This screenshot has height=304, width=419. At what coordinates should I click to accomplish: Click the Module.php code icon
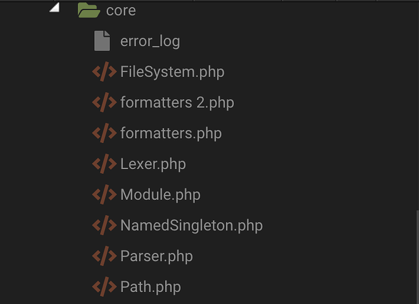coord(104,195)
